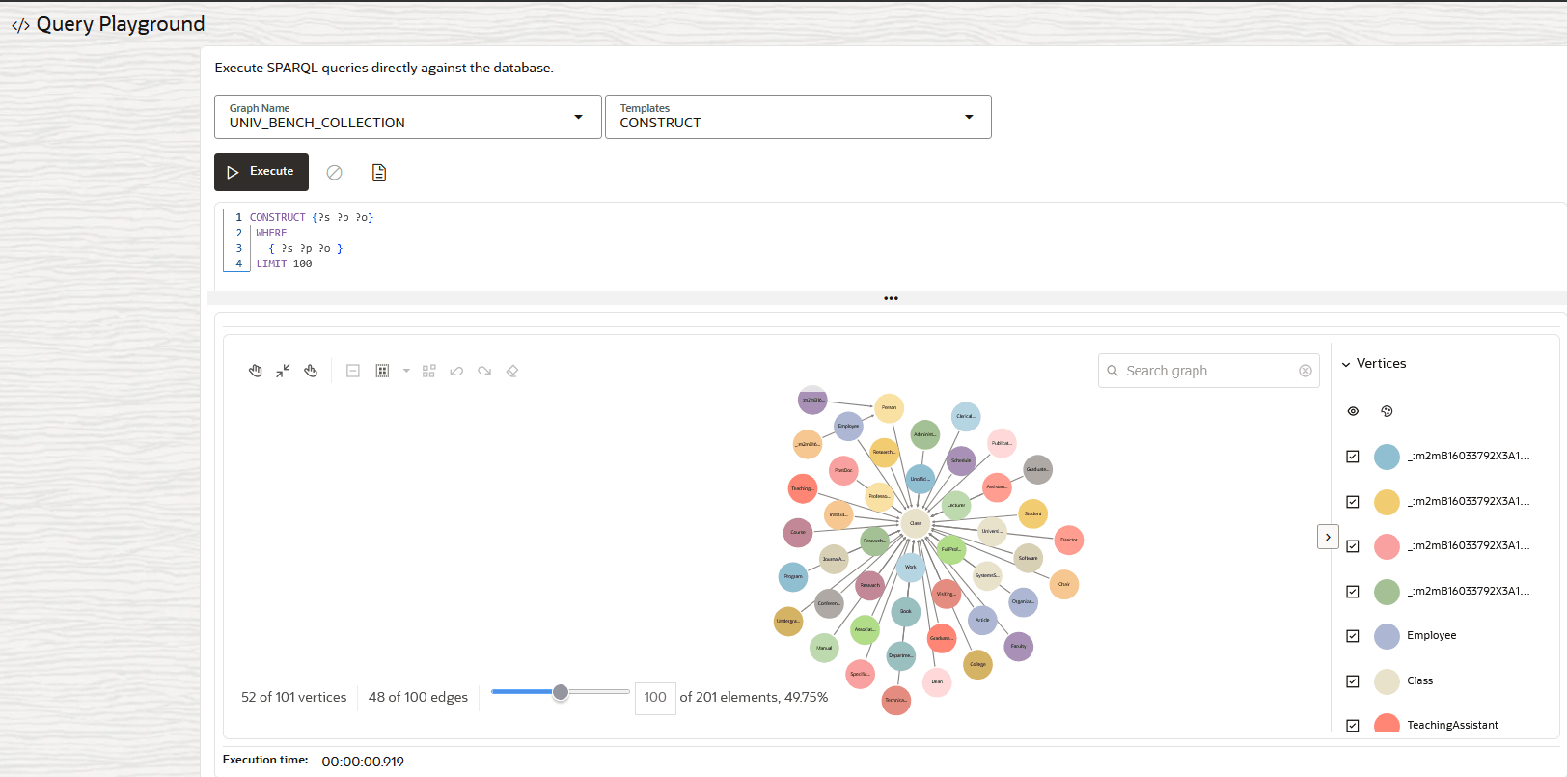This screenshot has width=1567, height=777.
Task: Select the Chair node in graph
Action: [1064, 584]
